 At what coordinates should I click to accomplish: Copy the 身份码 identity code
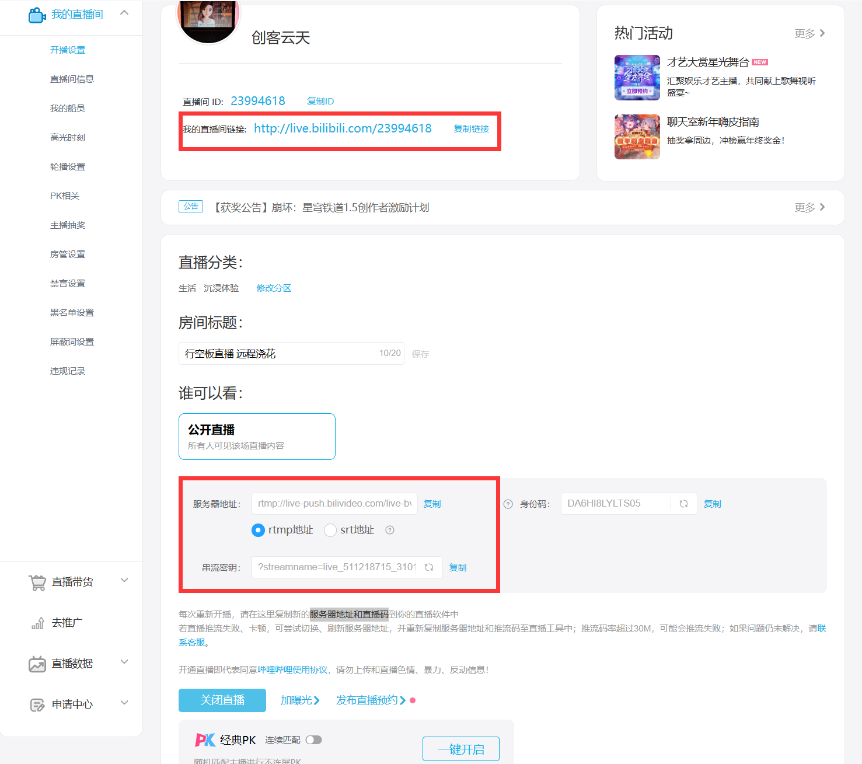coord(713,504)
